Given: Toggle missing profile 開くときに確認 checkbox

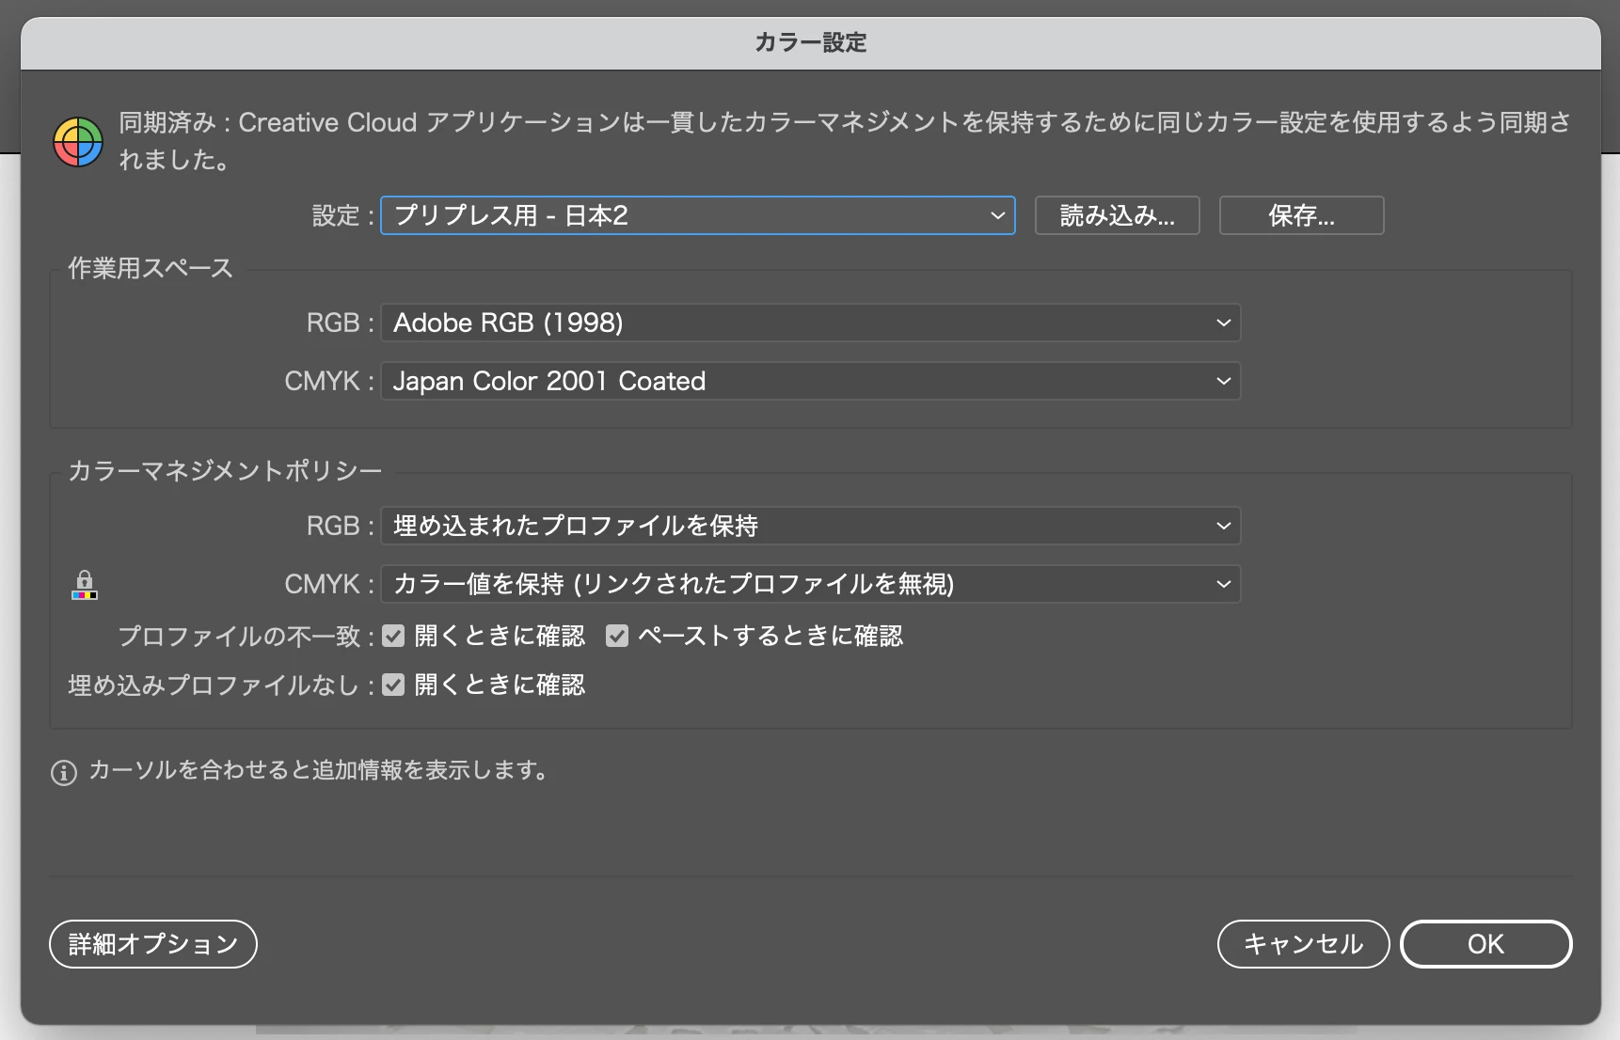Looking at the screenshot, I should coord(393,685).
